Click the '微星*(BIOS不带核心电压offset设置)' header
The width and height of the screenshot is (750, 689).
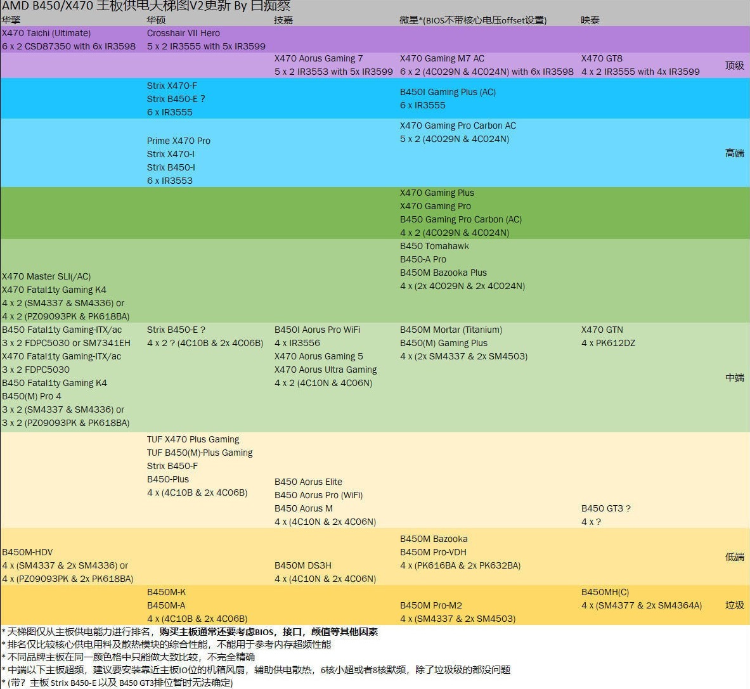coord(473,20)
